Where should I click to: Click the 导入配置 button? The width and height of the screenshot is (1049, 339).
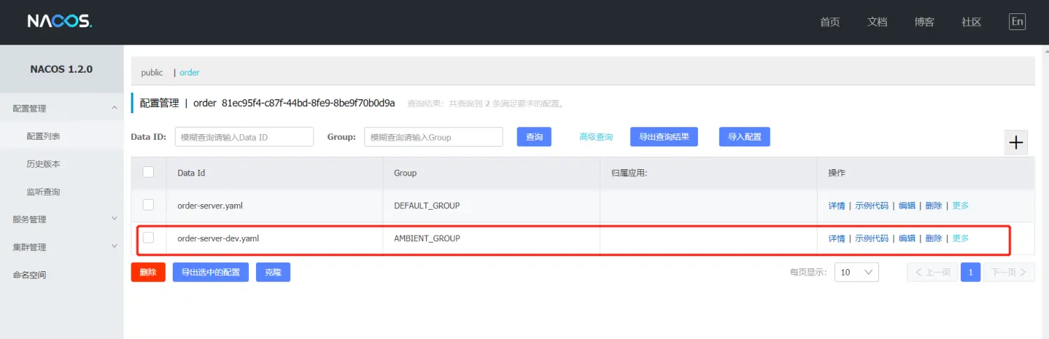744,137
